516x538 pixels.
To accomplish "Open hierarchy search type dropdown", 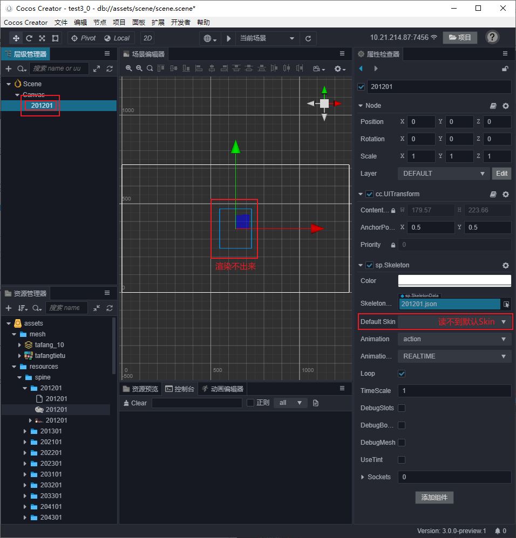I will coord(22,68).
